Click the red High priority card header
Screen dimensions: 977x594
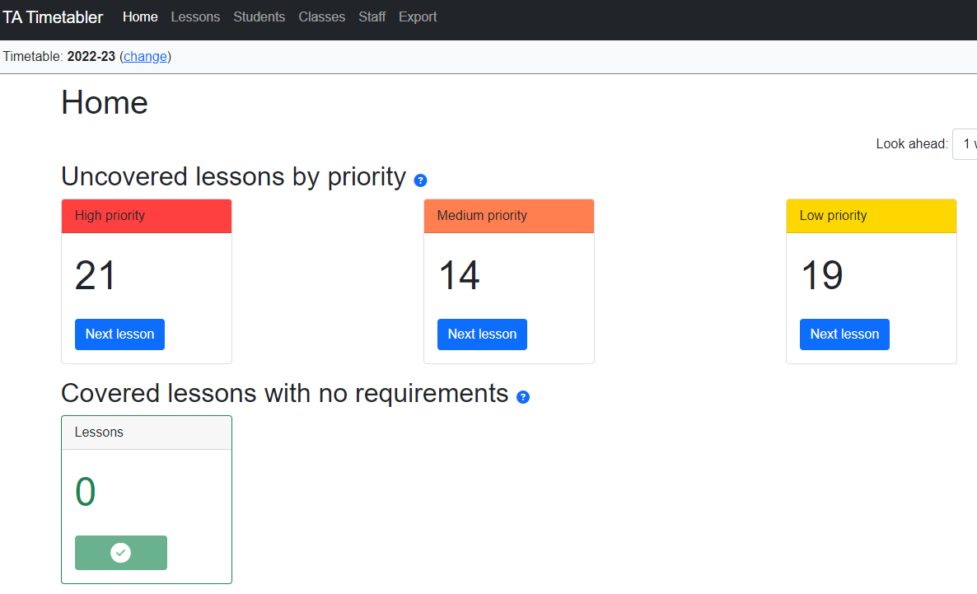pos(147,216)
